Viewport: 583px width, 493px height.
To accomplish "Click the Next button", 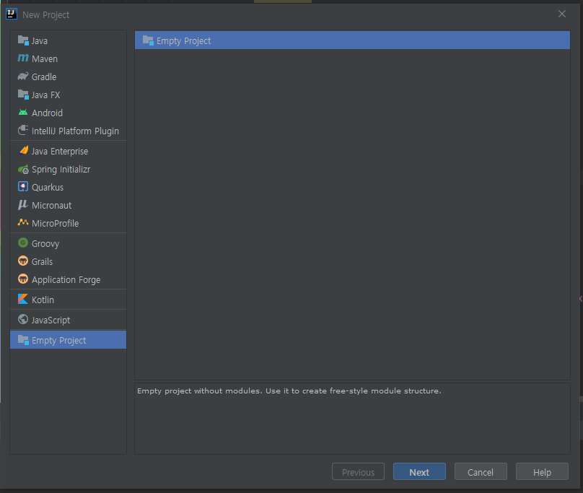I will [x=419, y=471].
